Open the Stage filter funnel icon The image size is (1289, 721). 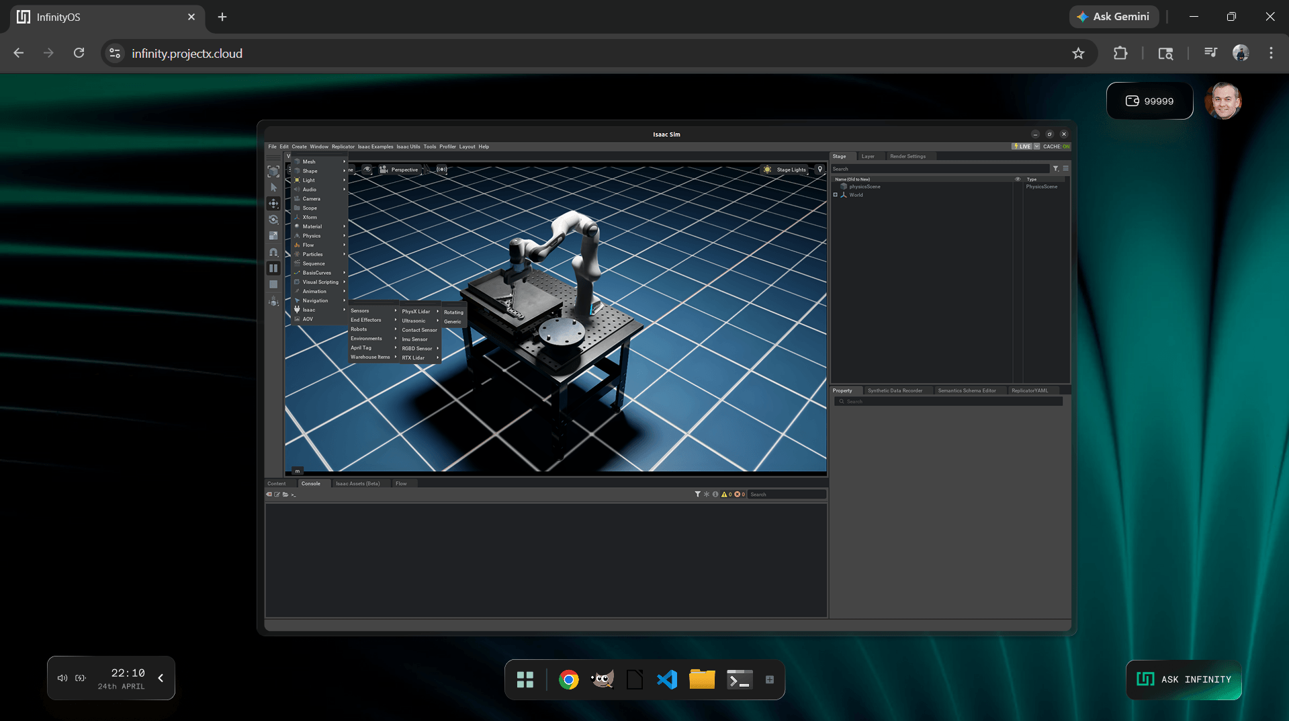click(1056, 169)
